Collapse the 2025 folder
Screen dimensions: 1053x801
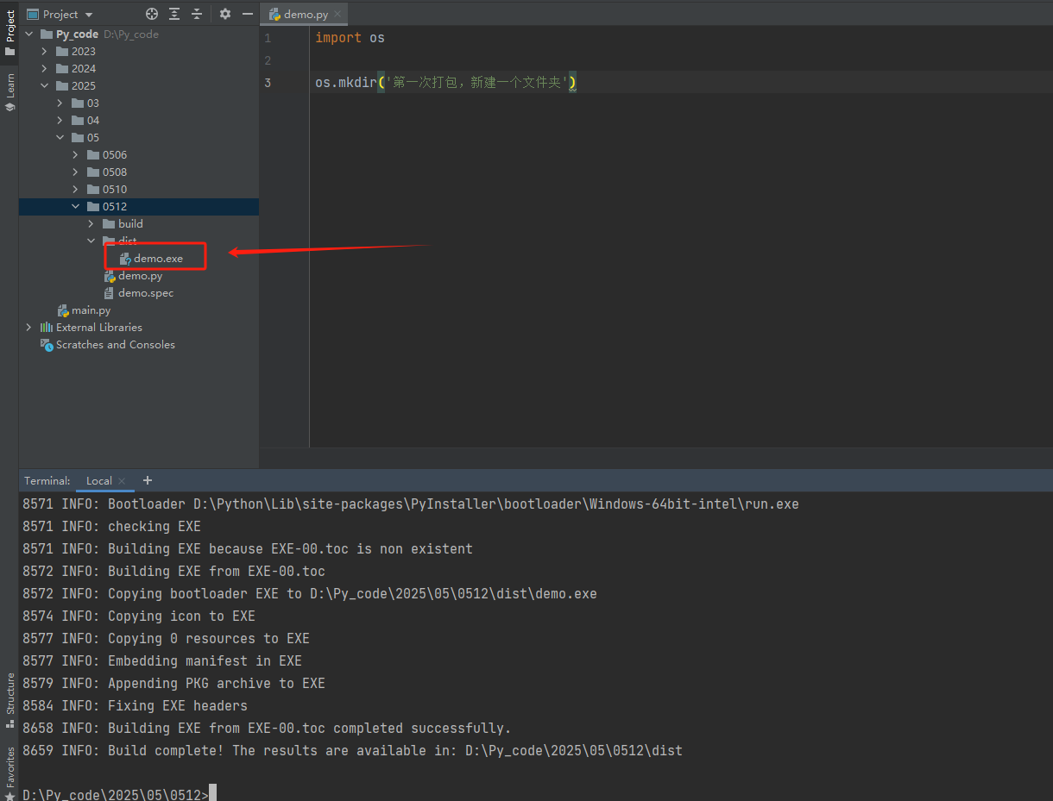[44, 86]
